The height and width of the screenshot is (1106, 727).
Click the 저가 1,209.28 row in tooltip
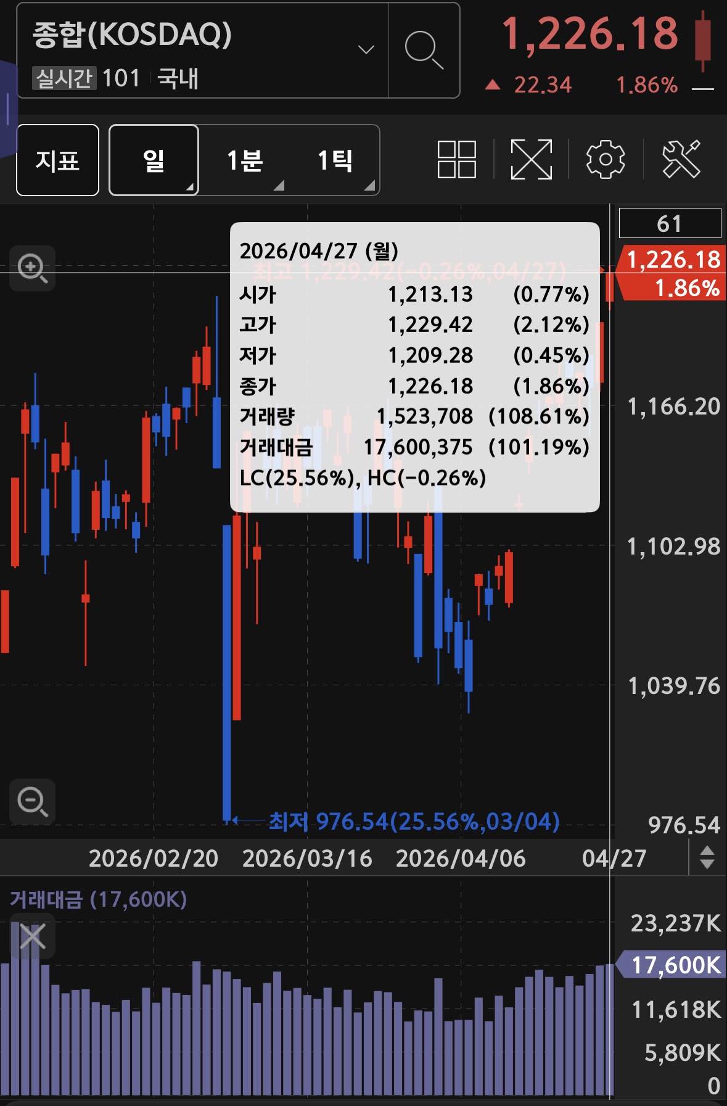(414, 355)
